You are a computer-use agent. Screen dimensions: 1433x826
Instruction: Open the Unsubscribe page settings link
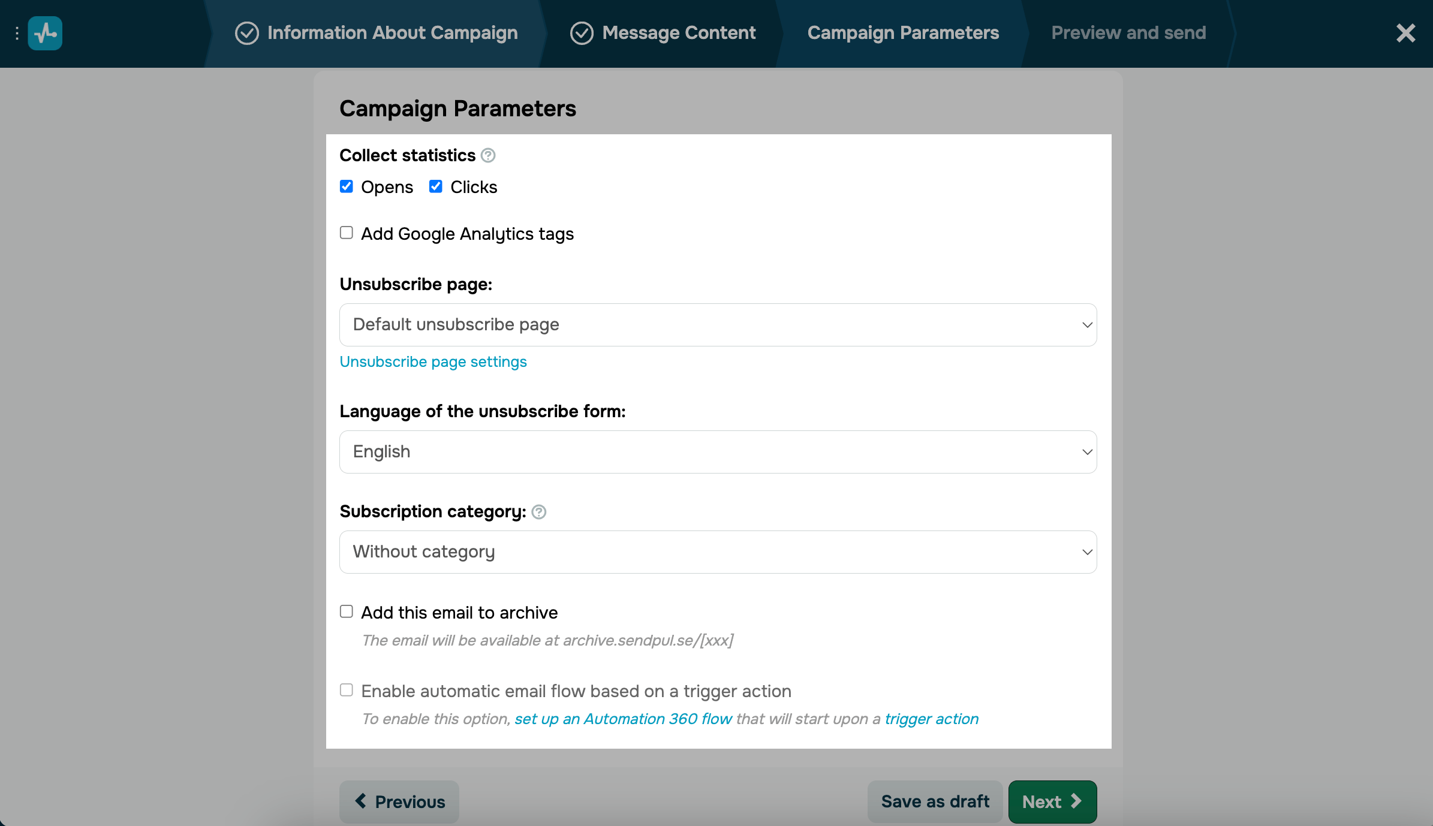pyautogui.click(x=433, y=362)
